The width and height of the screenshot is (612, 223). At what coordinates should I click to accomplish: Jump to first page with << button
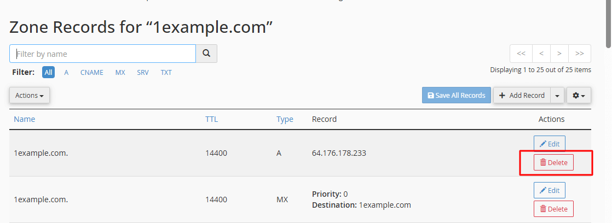tap(521, 54)
